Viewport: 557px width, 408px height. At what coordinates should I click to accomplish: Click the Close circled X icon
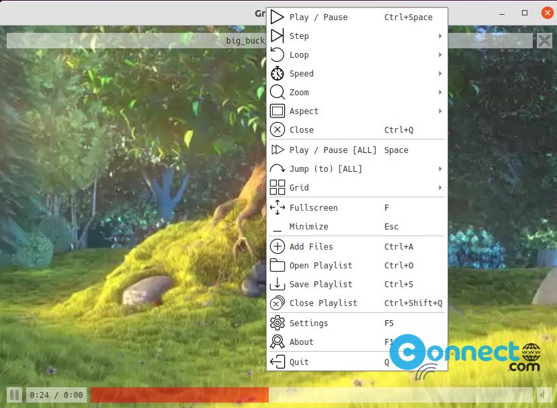click(x=277, y=130)
